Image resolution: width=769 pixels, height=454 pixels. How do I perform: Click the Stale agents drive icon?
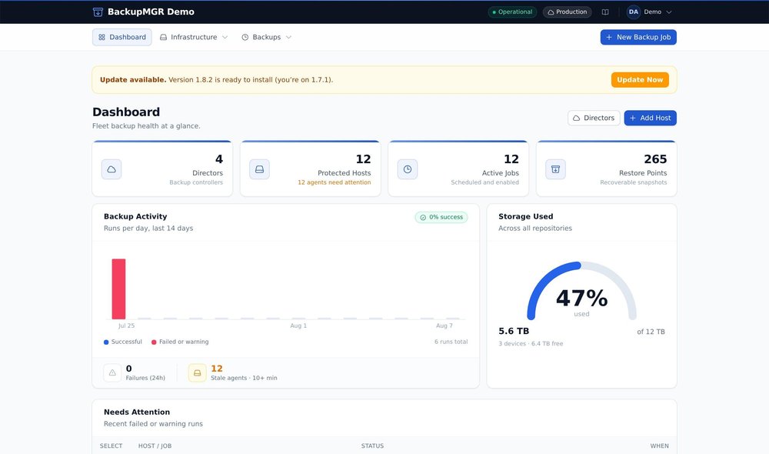tap(197, 373)
